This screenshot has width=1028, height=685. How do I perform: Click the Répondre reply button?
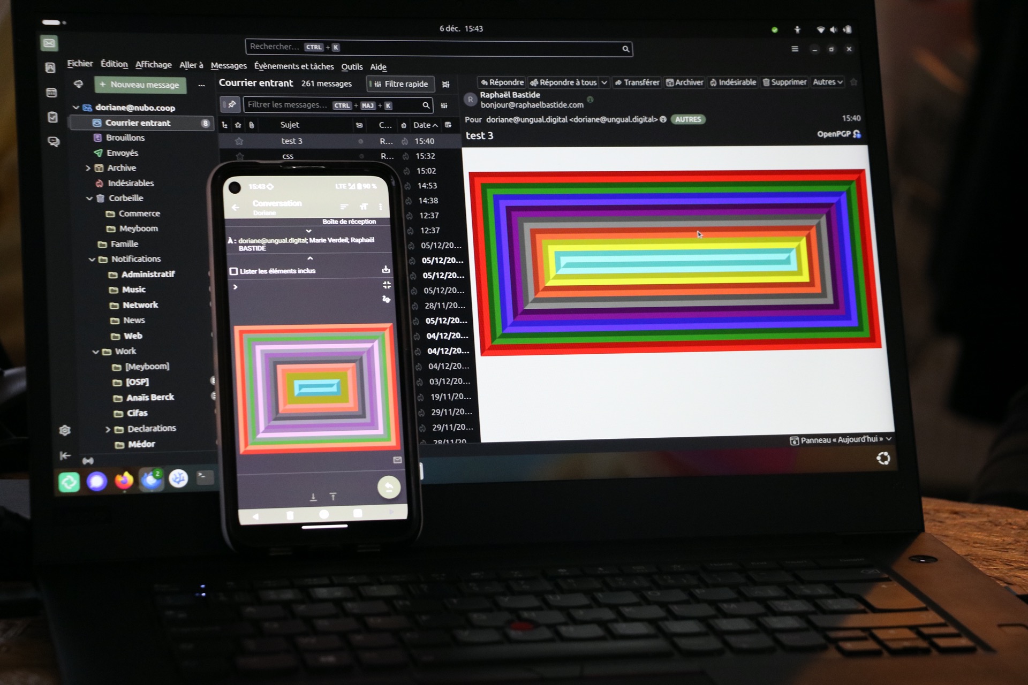(502, 82)
